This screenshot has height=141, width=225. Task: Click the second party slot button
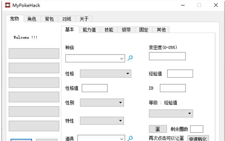[34, 68]
